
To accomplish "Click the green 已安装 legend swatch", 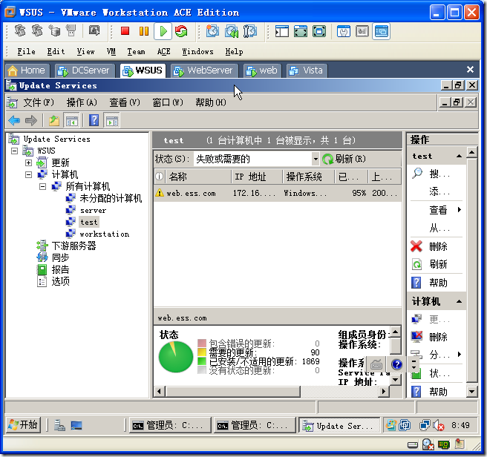I will pyautogui.click(x=202, y=361).
